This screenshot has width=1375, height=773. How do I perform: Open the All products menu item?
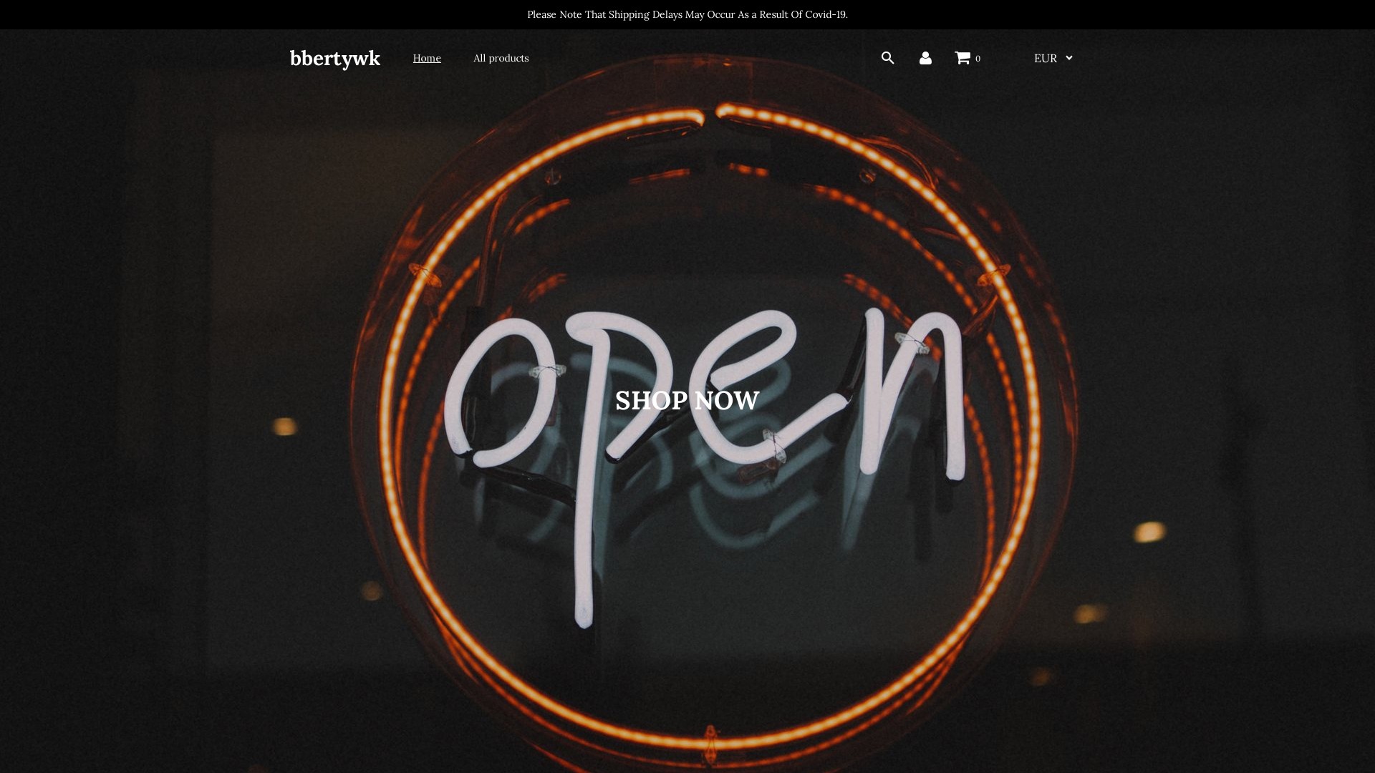tap(501, 58)
